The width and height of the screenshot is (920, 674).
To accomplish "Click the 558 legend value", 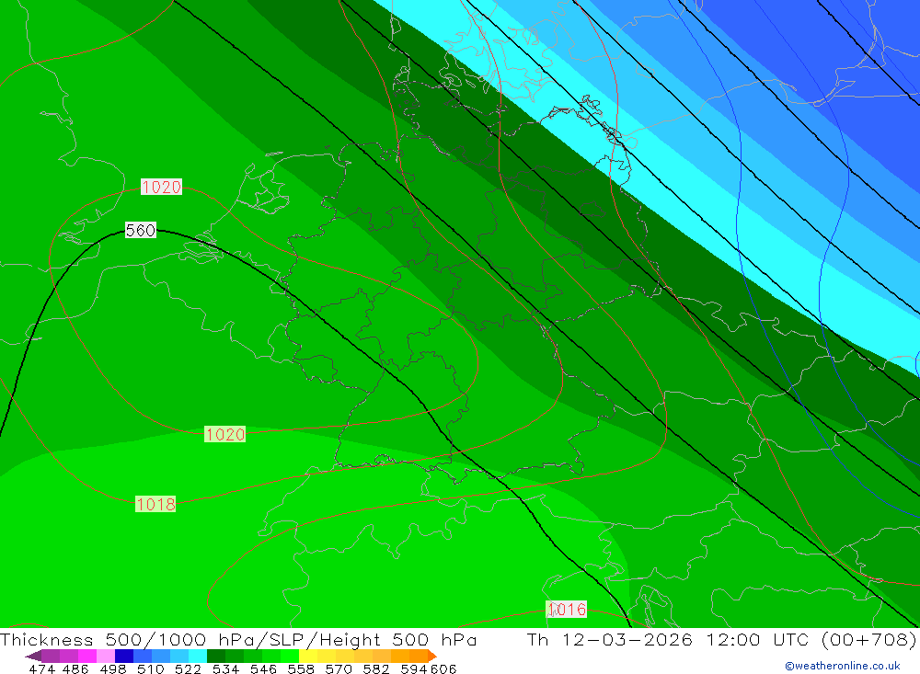I will coord(301,668).
